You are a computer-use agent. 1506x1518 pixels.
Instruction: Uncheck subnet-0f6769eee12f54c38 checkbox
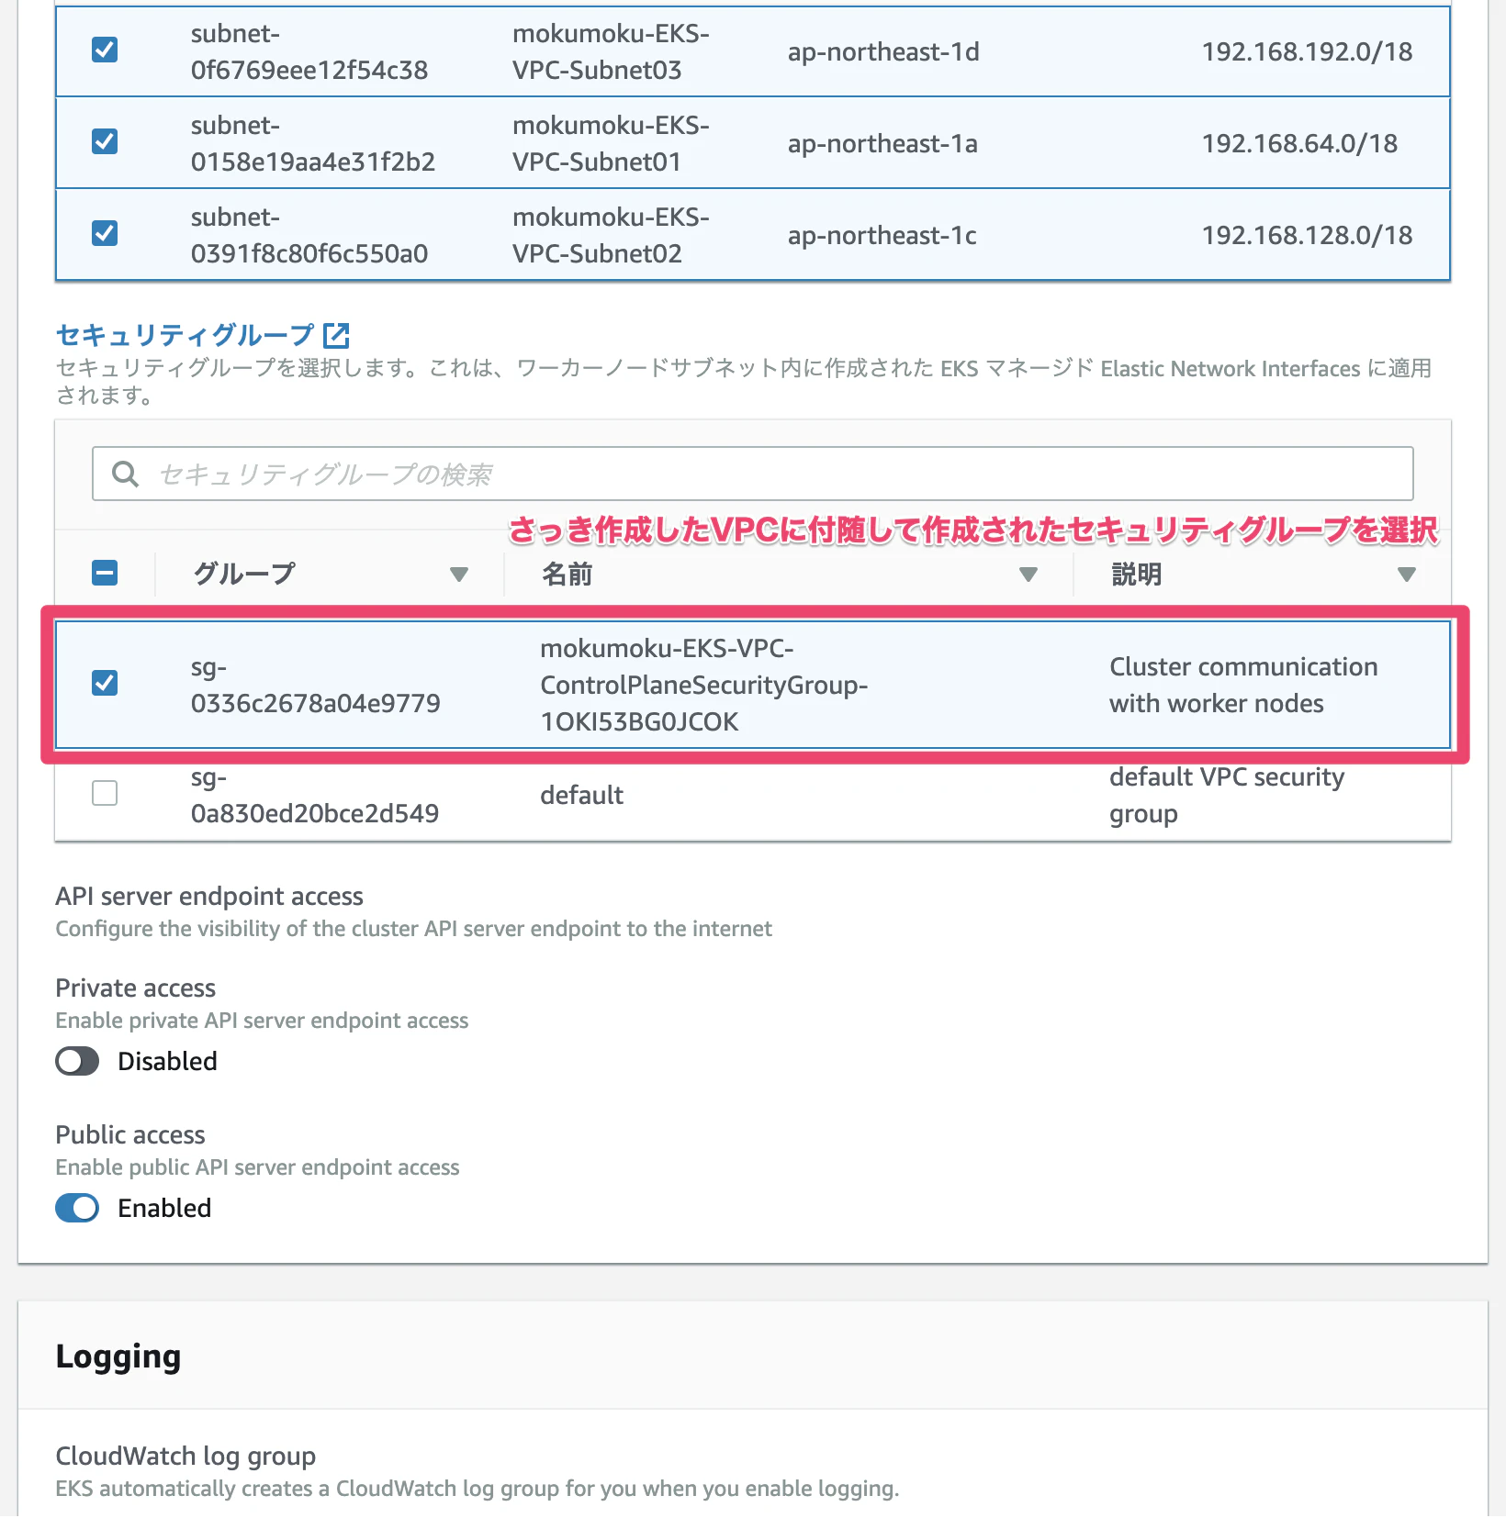point(105,50)
